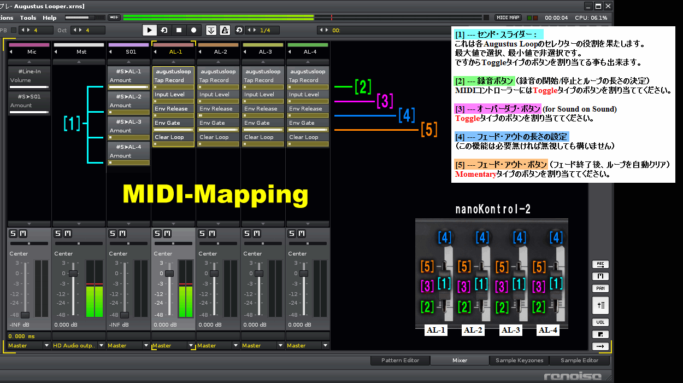Toggle the checkbox next to PB
The height and width of the screenshot is (383, 683).
pos(14,30)
